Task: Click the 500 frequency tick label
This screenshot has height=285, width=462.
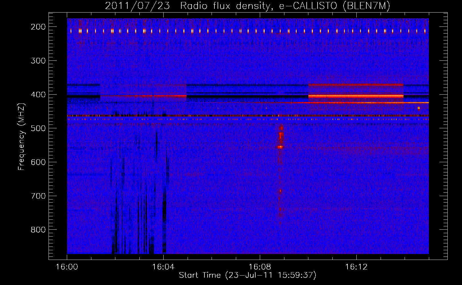Action: point(38,128)
